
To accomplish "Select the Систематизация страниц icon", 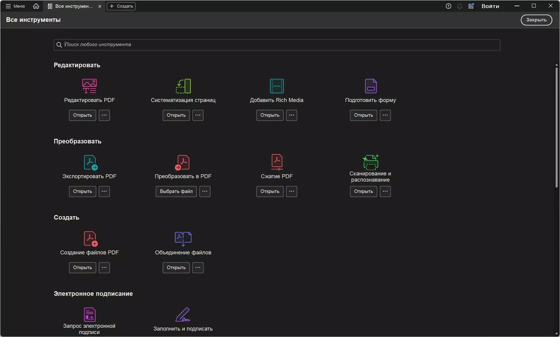I will 183,86.
